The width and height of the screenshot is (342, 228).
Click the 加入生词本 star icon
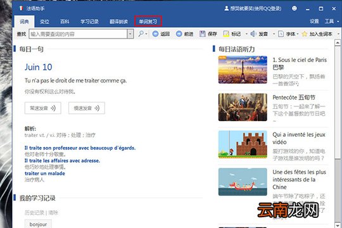305,34
